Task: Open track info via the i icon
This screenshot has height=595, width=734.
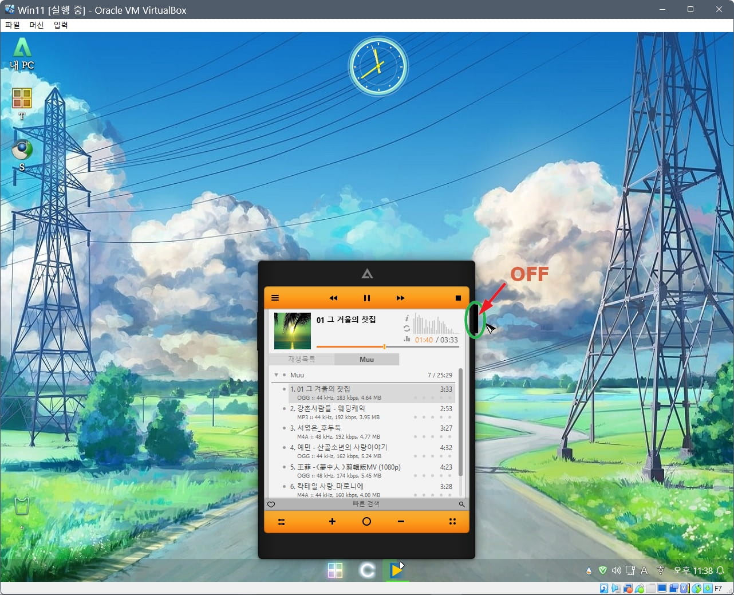Action: 407,318
